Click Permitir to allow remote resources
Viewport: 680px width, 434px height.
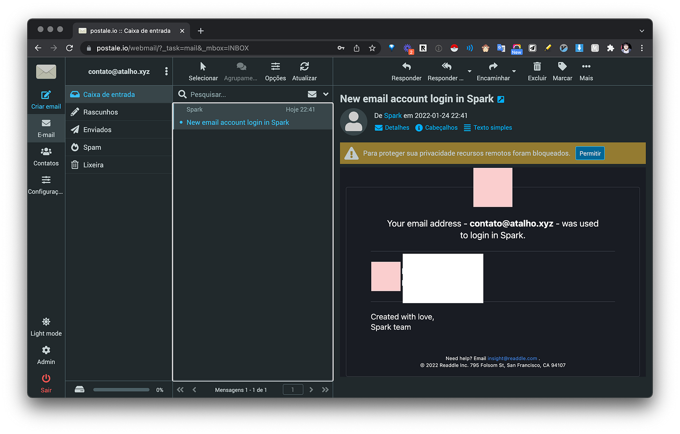click(590, 153)
